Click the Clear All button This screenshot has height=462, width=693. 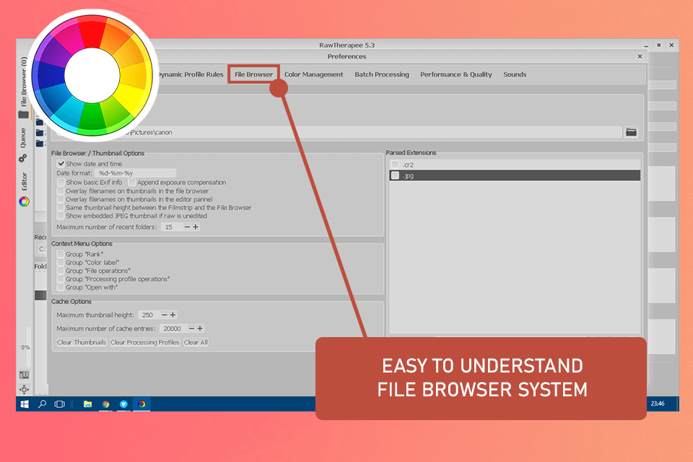[x=196, y=342]
